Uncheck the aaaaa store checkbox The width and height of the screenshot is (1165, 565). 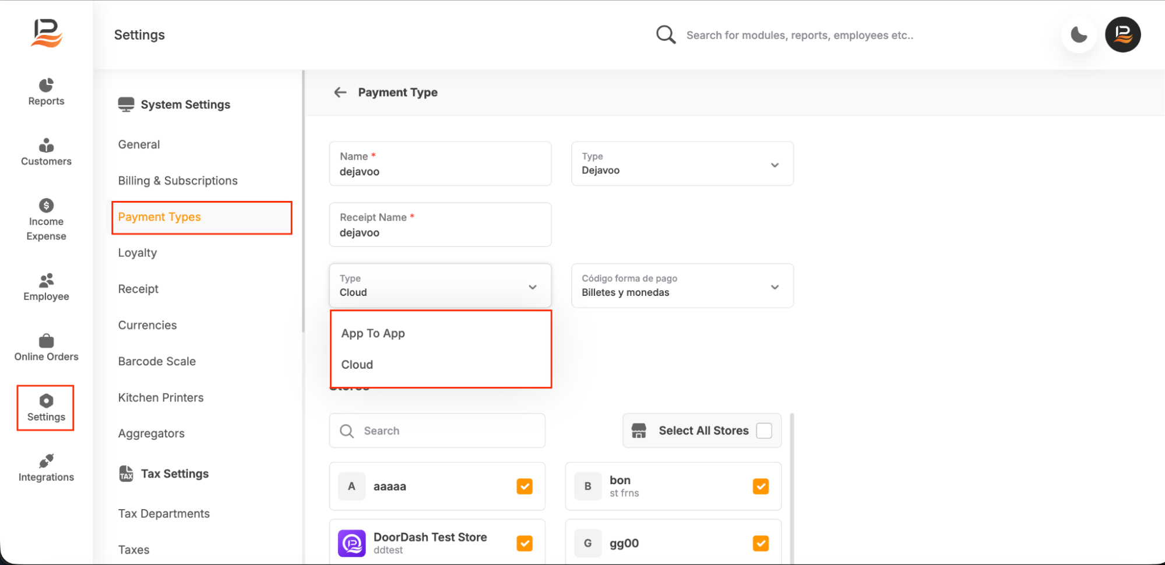(525, 486)
